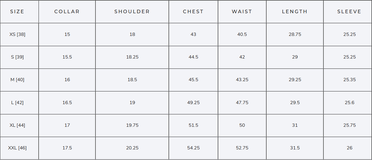Select the XXL [46] size cell
The width and height of the screenshot is (372, 160).
(17, 148)
